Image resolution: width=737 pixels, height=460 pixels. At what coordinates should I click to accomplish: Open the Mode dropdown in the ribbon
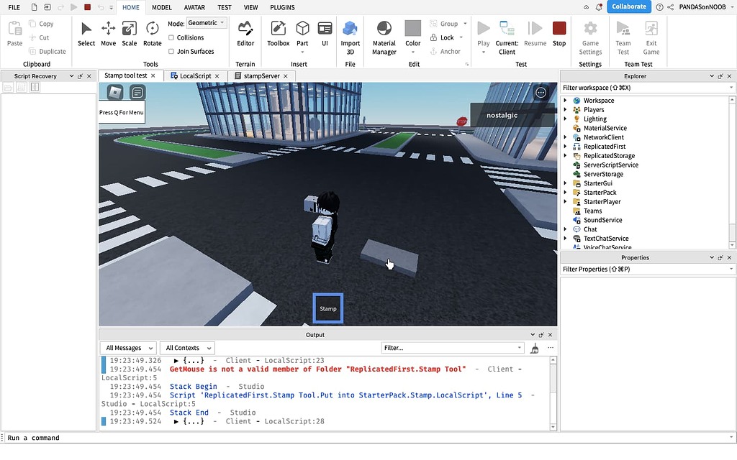click(x=207, y=22)
